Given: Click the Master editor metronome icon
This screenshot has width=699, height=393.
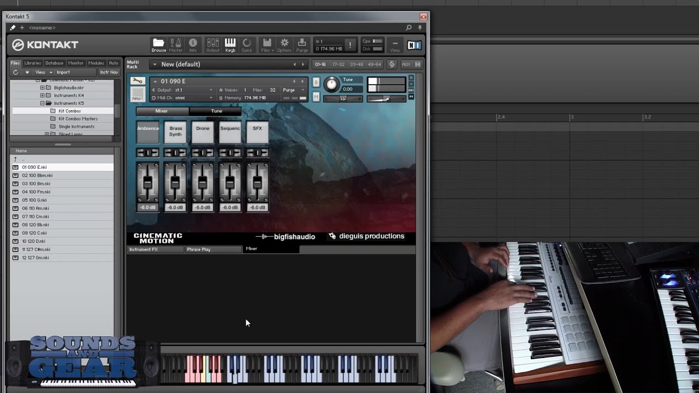Looking at the screenshot, I should [x=176, y=45].
